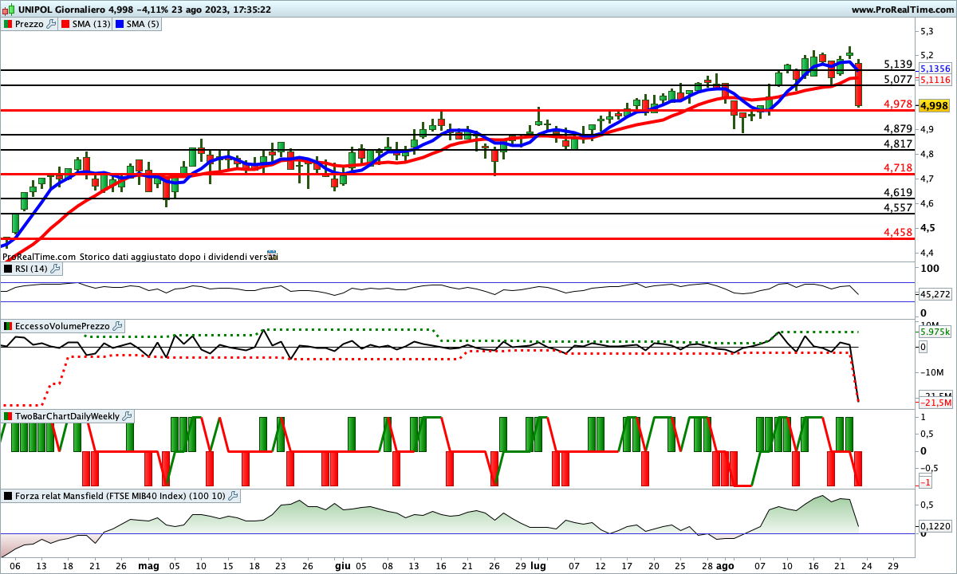This screenshot has height=574, width=957.
Task: Click the 'giu' month label on time axis
Action: [x=342, y=565]
